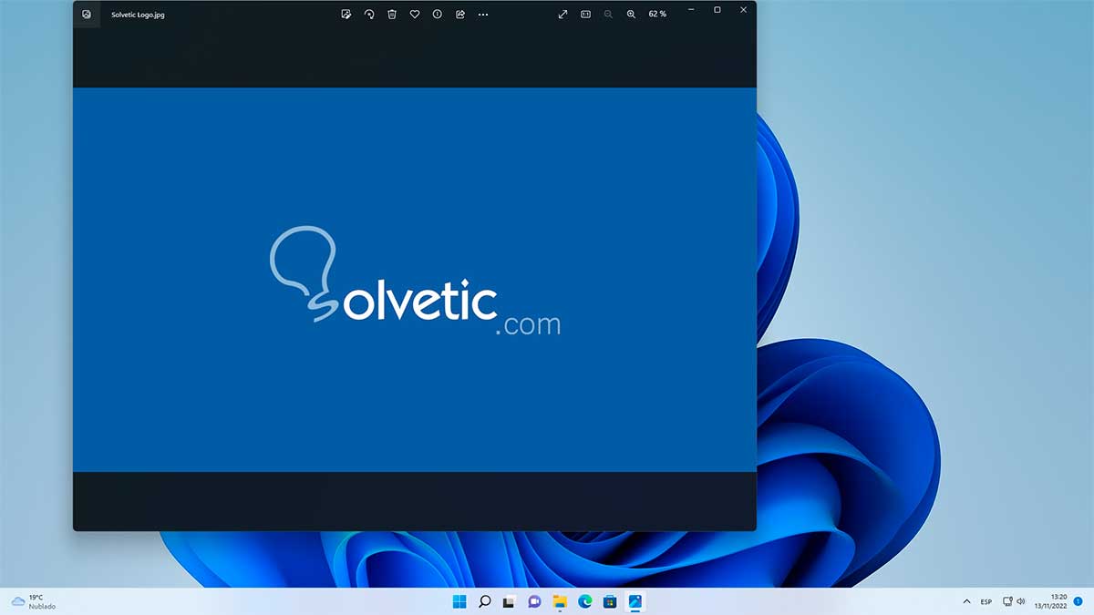The height and width of the screenshot is (615, 1094).
Task: Open Task View from the taskbar
Action: [x=510, y=601]
